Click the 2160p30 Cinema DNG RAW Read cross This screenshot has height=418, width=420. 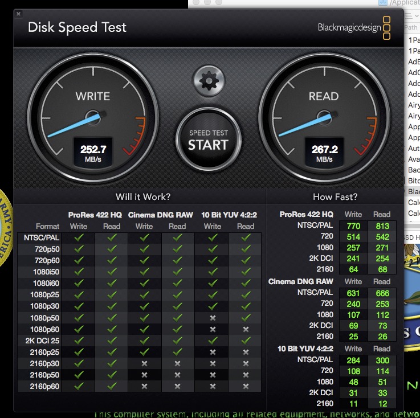(177, 363)
